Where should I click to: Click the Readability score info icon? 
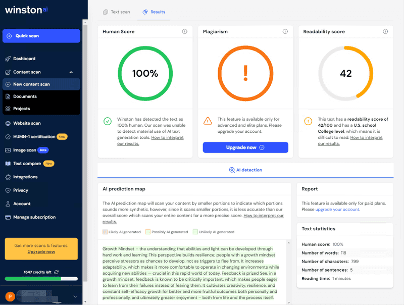tap(385, 31)
